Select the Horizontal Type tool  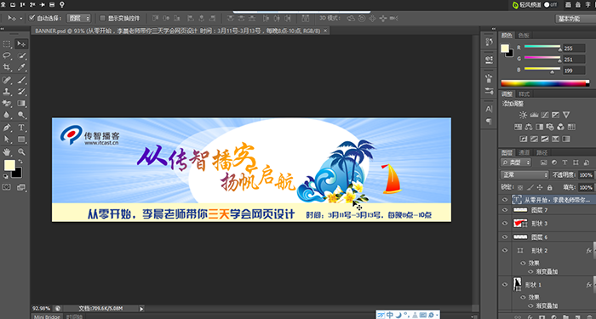coord(21,128)
